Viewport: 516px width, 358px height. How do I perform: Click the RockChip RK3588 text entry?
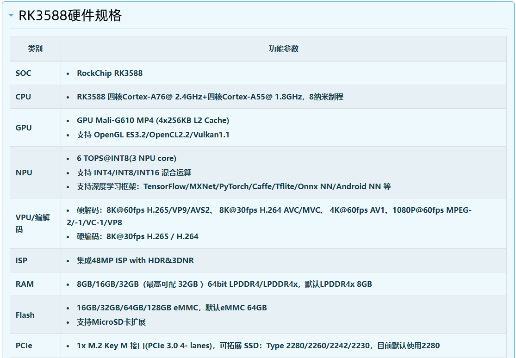click(x=110, y=73)
